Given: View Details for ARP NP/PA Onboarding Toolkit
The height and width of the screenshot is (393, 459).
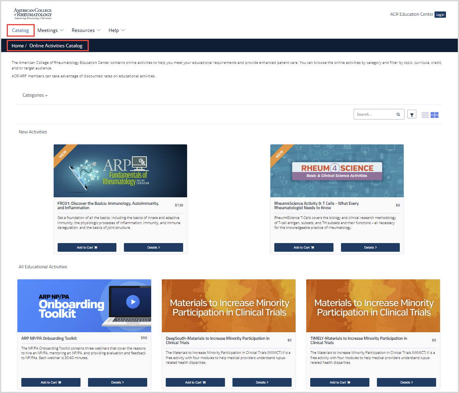Looking at the screenshot, I should tap(117, 382).
